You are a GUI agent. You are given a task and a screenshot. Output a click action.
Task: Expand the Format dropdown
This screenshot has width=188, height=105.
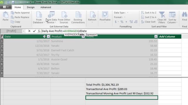125,17
